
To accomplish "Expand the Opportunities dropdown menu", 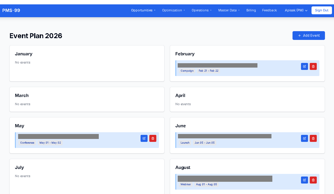I will pos(143,10).
